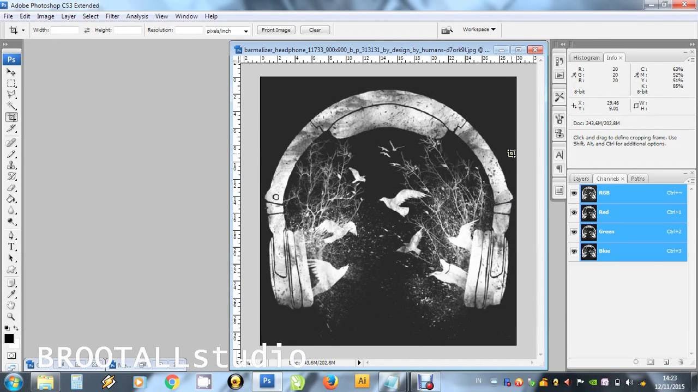Image resolution: width=698 pixels, height=392 pixels.
Task: Click the crop Width input field
Action: (65, 30)
